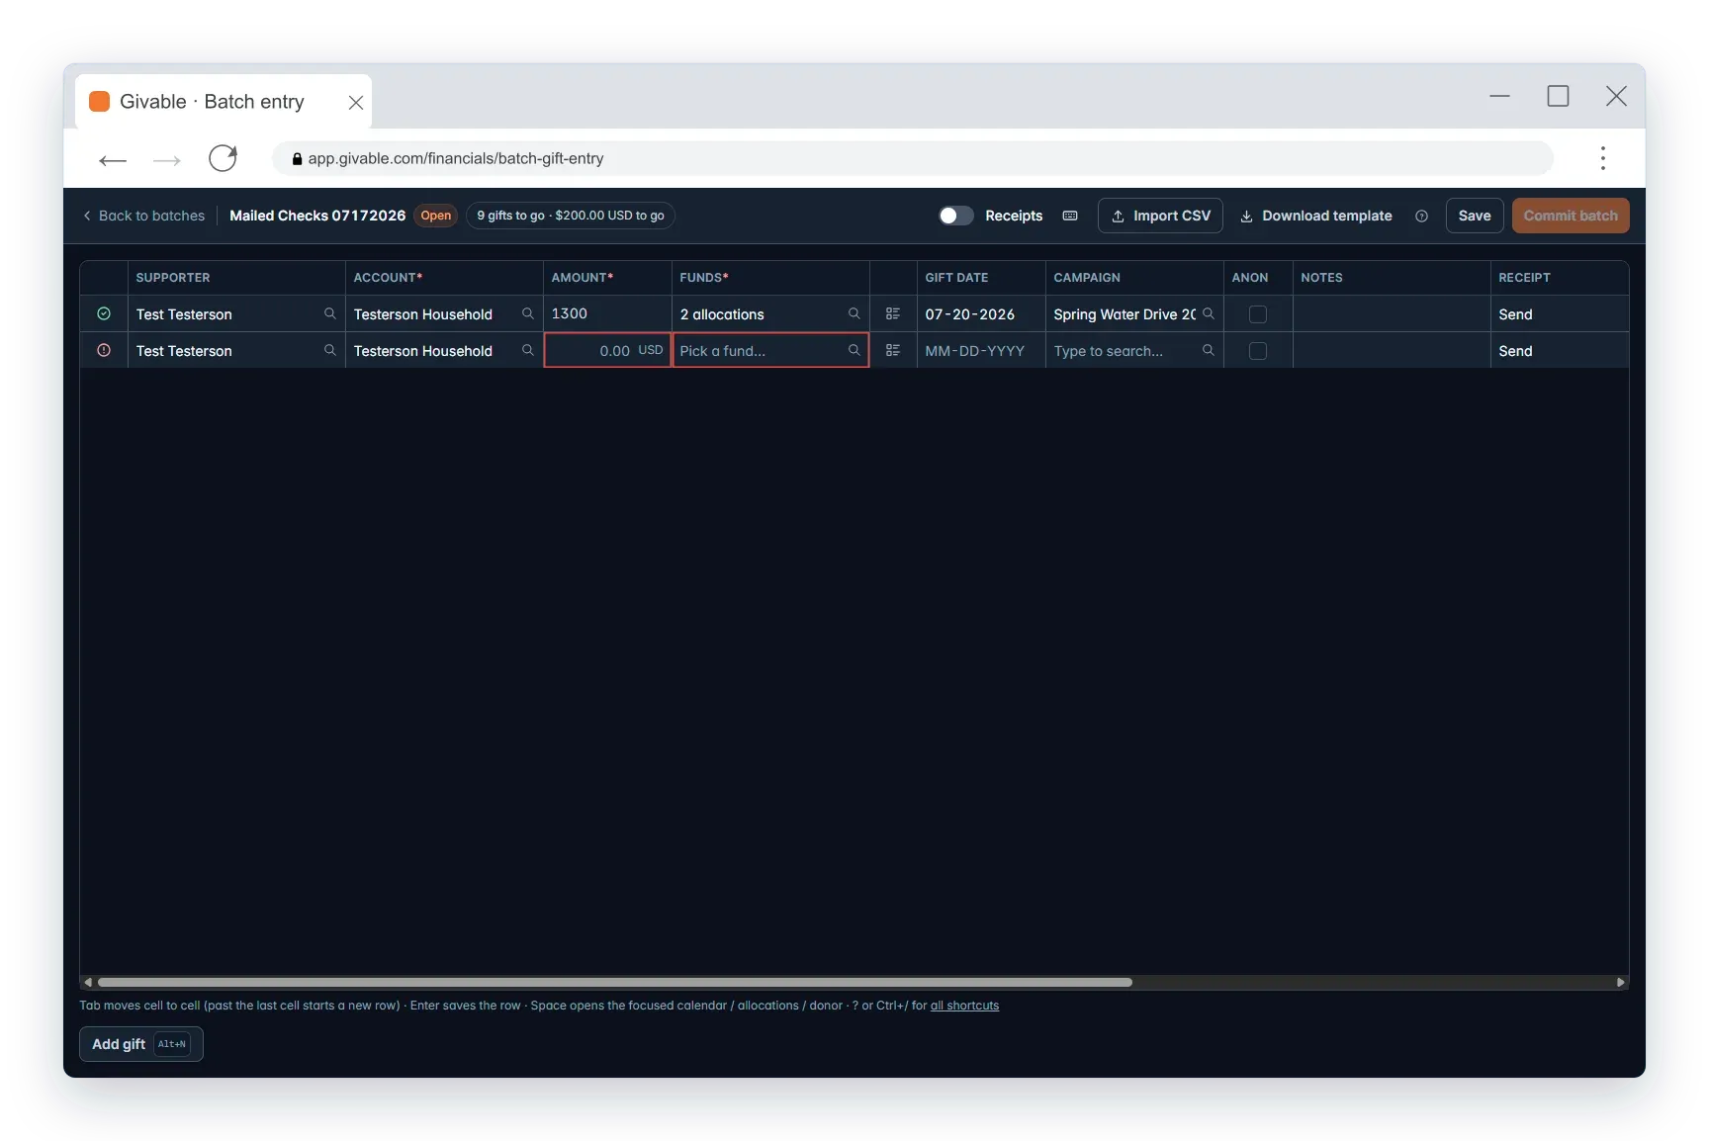This screenshot has height=1141, width=1709.
Task: Open split allocations icon for second gift row
Action: point(892,350)
